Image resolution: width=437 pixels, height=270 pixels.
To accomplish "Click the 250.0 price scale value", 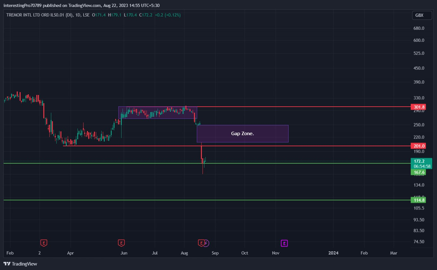I will click(419, 125).
